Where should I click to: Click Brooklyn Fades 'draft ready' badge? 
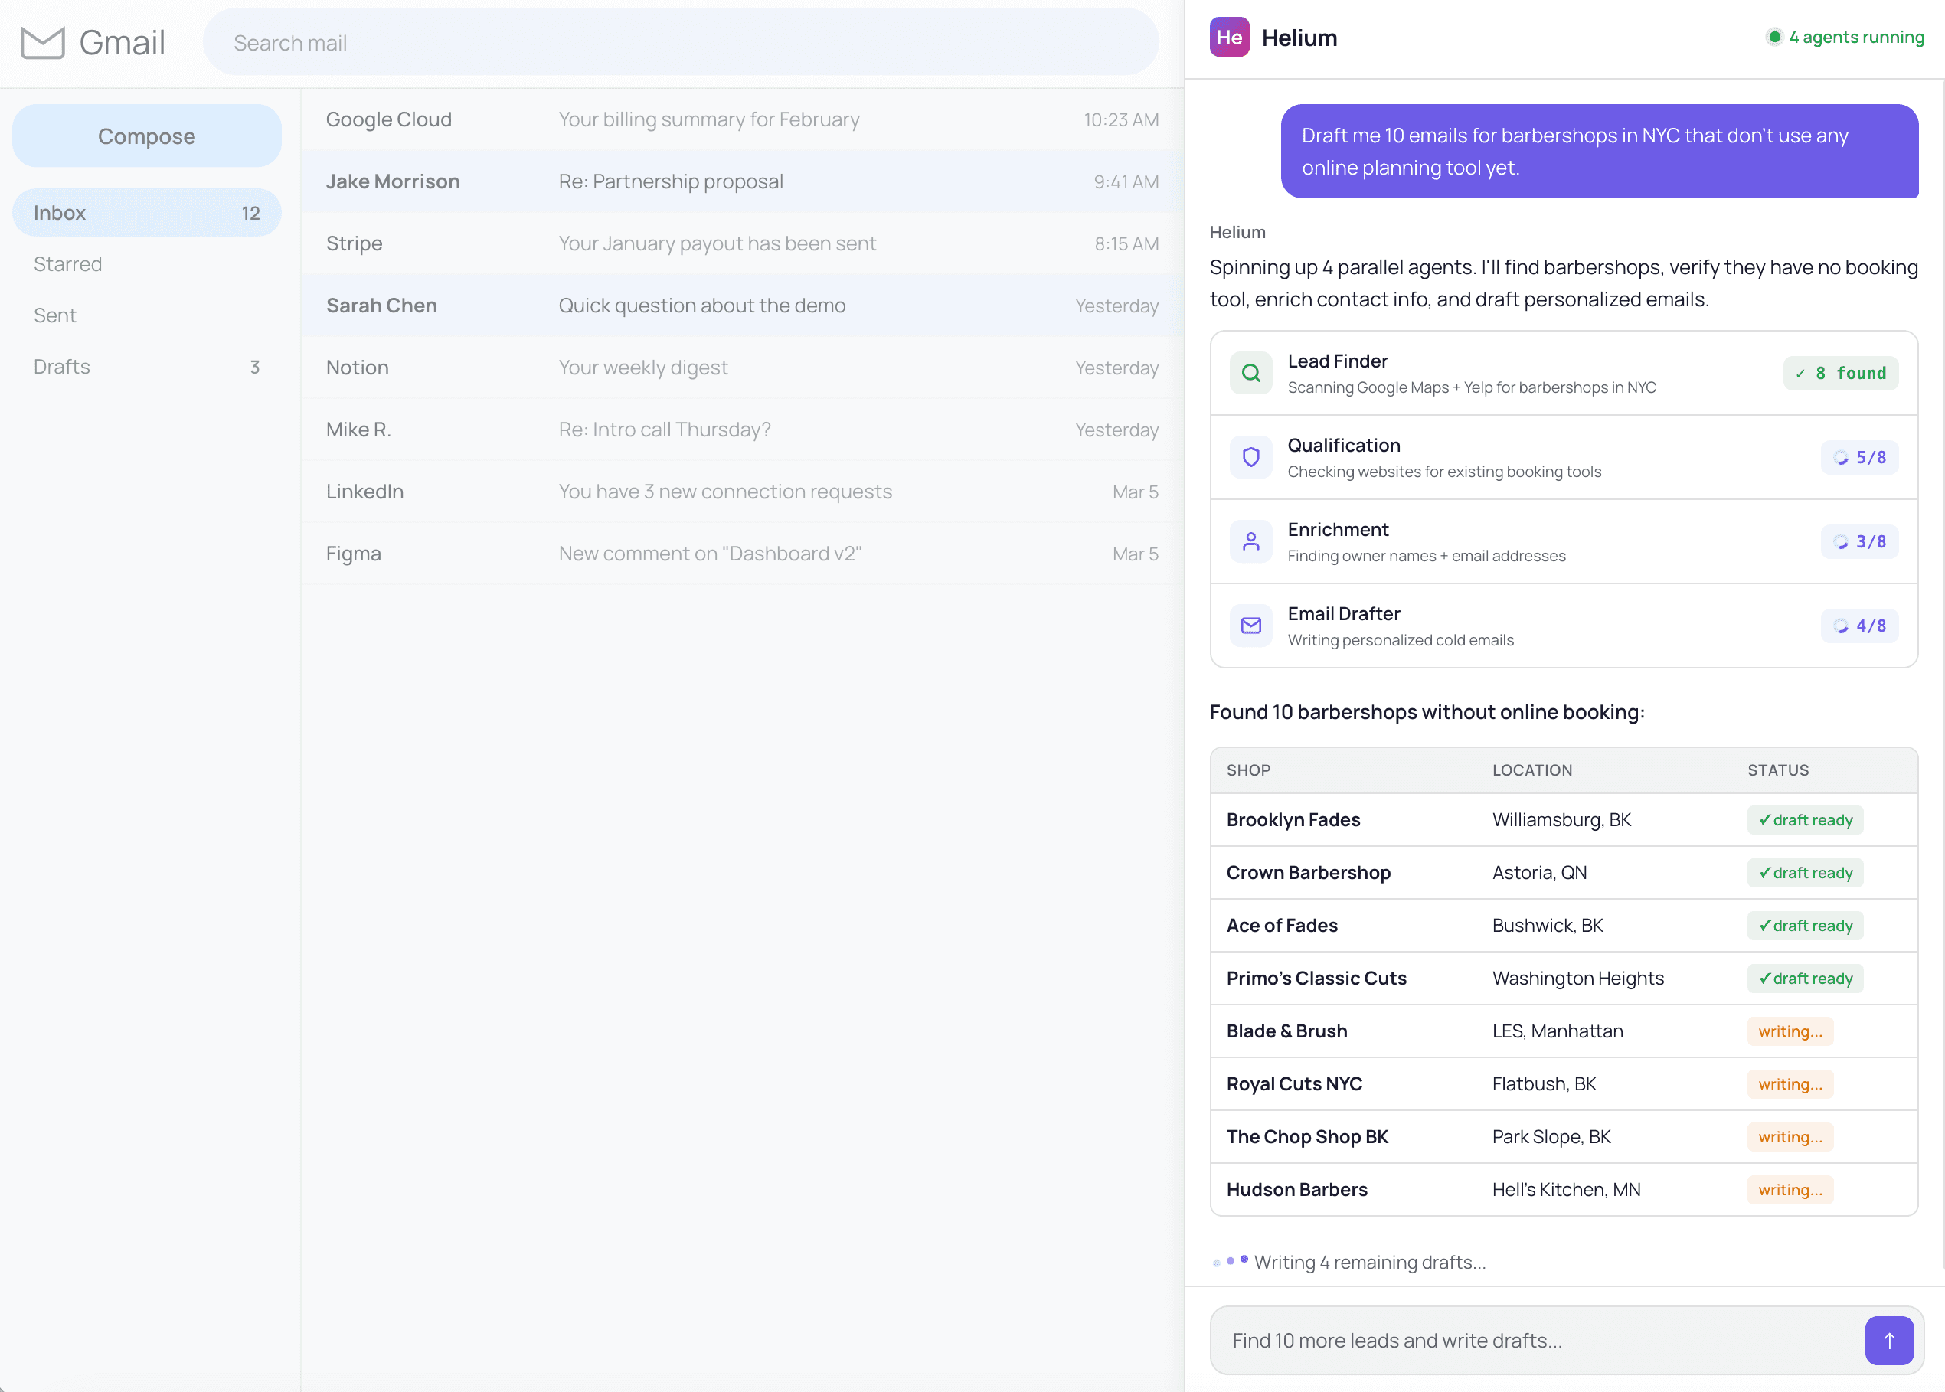1804,820
